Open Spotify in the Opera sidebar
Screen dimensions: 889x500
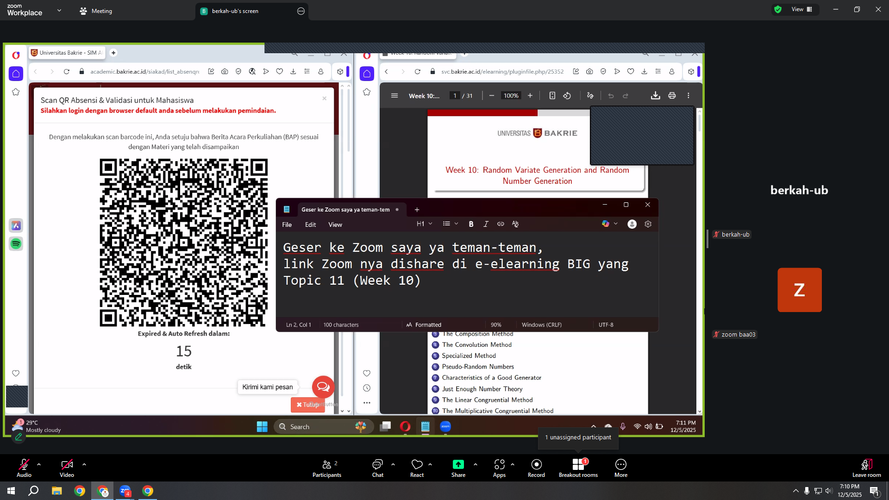coord(16,244)
